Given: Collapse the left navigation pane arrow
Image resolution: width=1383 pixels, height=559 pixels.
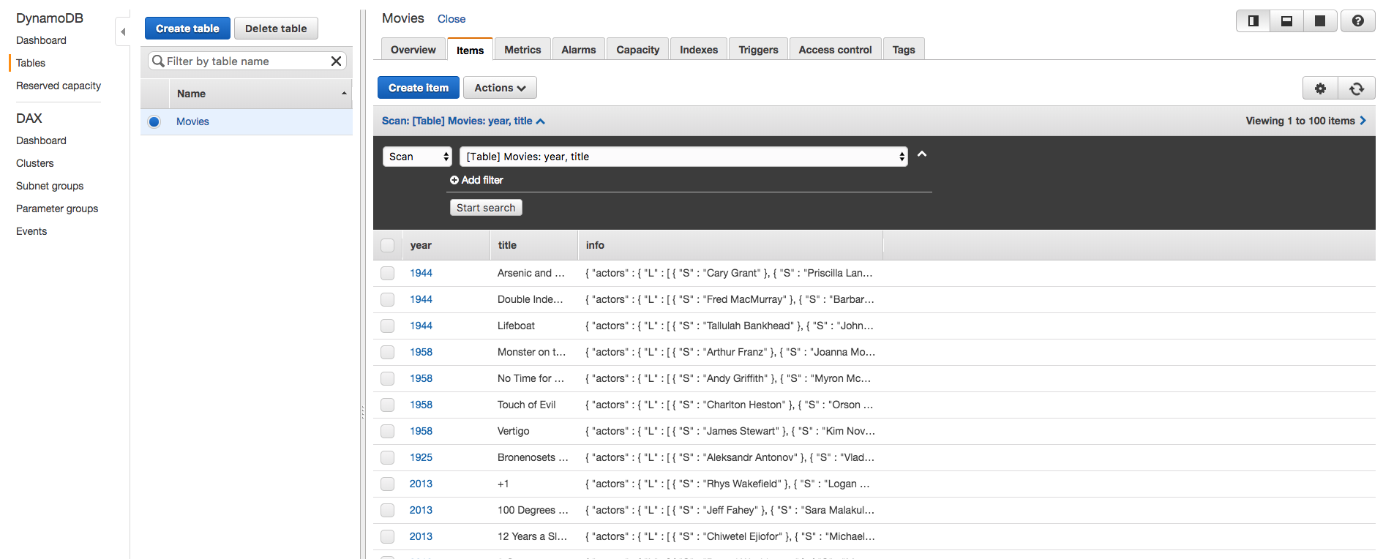Looking at the screenshot, I should pyautogui.click(x=123, y=31).
